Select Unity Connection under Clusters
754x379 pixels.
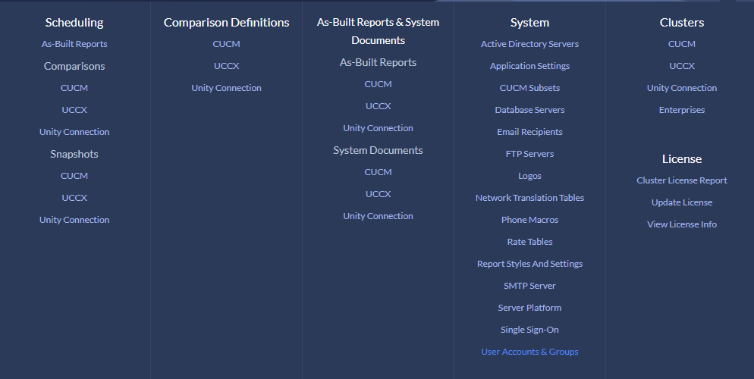[681, 88]
